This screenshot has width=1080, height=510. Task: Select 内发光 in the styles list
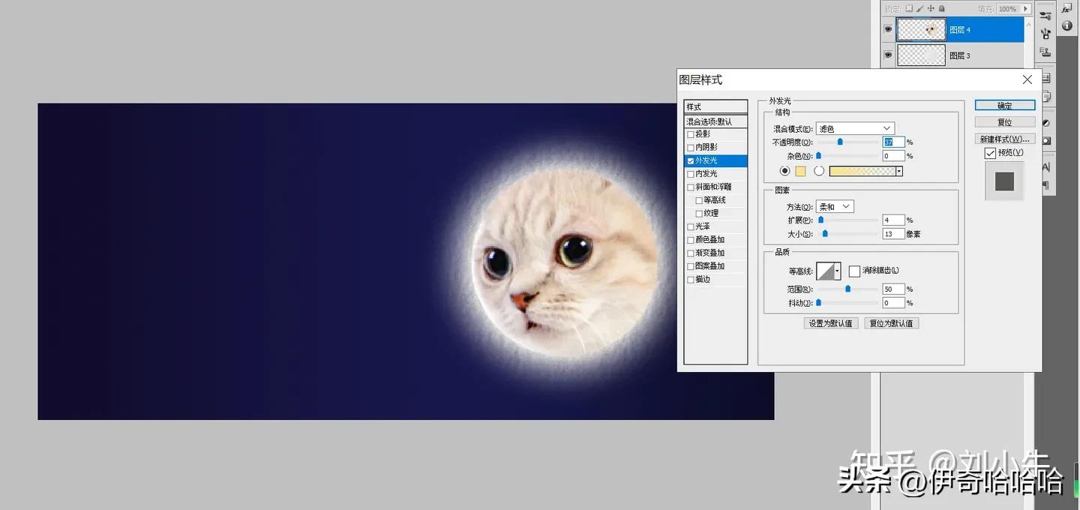click(706, 173)
